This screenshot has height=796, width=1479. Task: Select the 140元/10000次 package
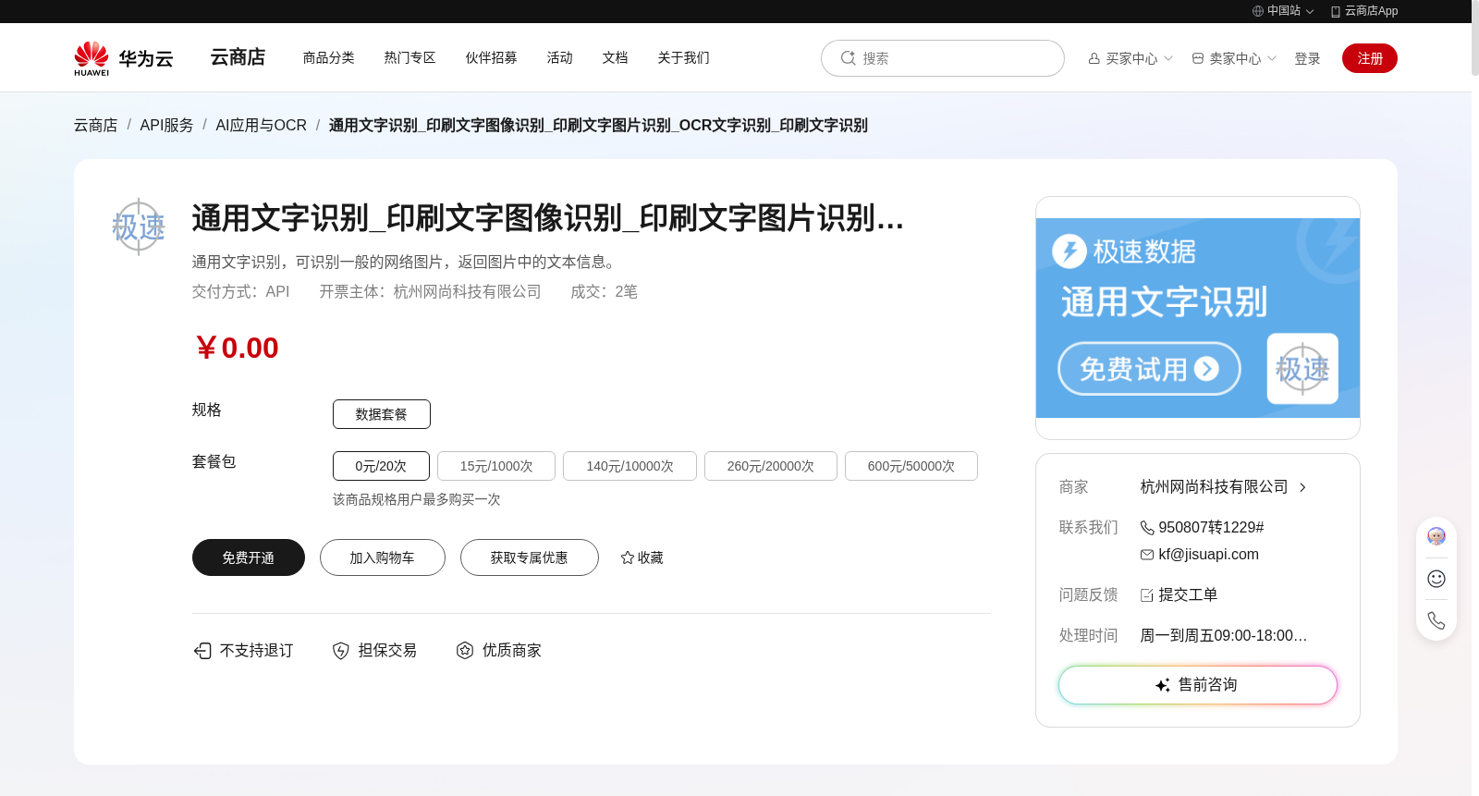pyautogui.click(x=629, y=466)
